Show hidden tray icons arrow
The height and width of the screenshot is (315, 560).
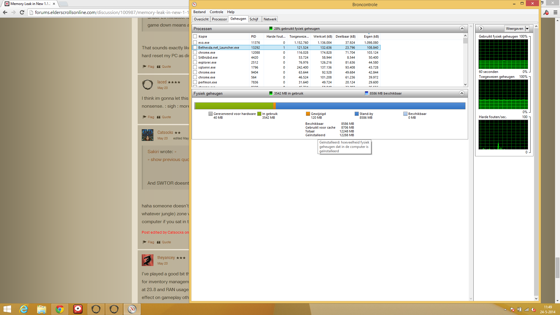[x=505, y=310]
